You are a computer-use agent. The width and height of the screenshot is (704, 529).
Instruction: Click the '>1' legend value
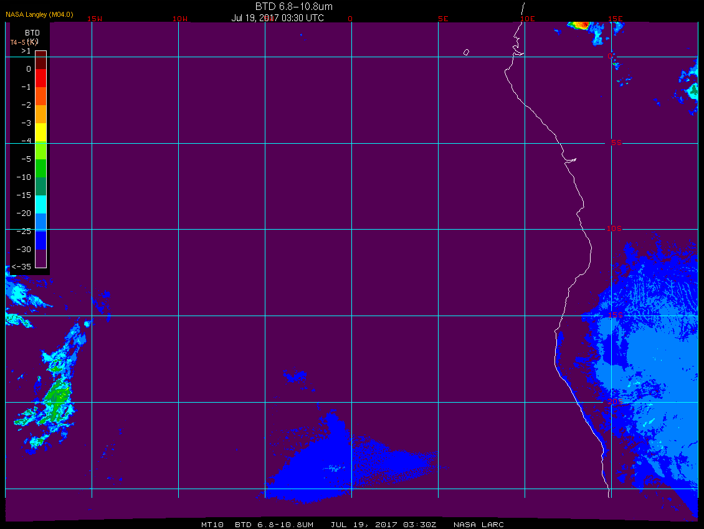26,51
